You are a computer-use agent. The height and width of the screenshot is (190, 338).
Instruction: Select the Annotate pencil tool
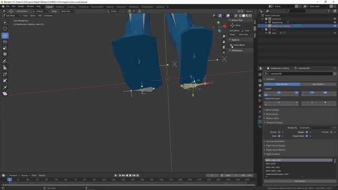click(x=5, y=61)
